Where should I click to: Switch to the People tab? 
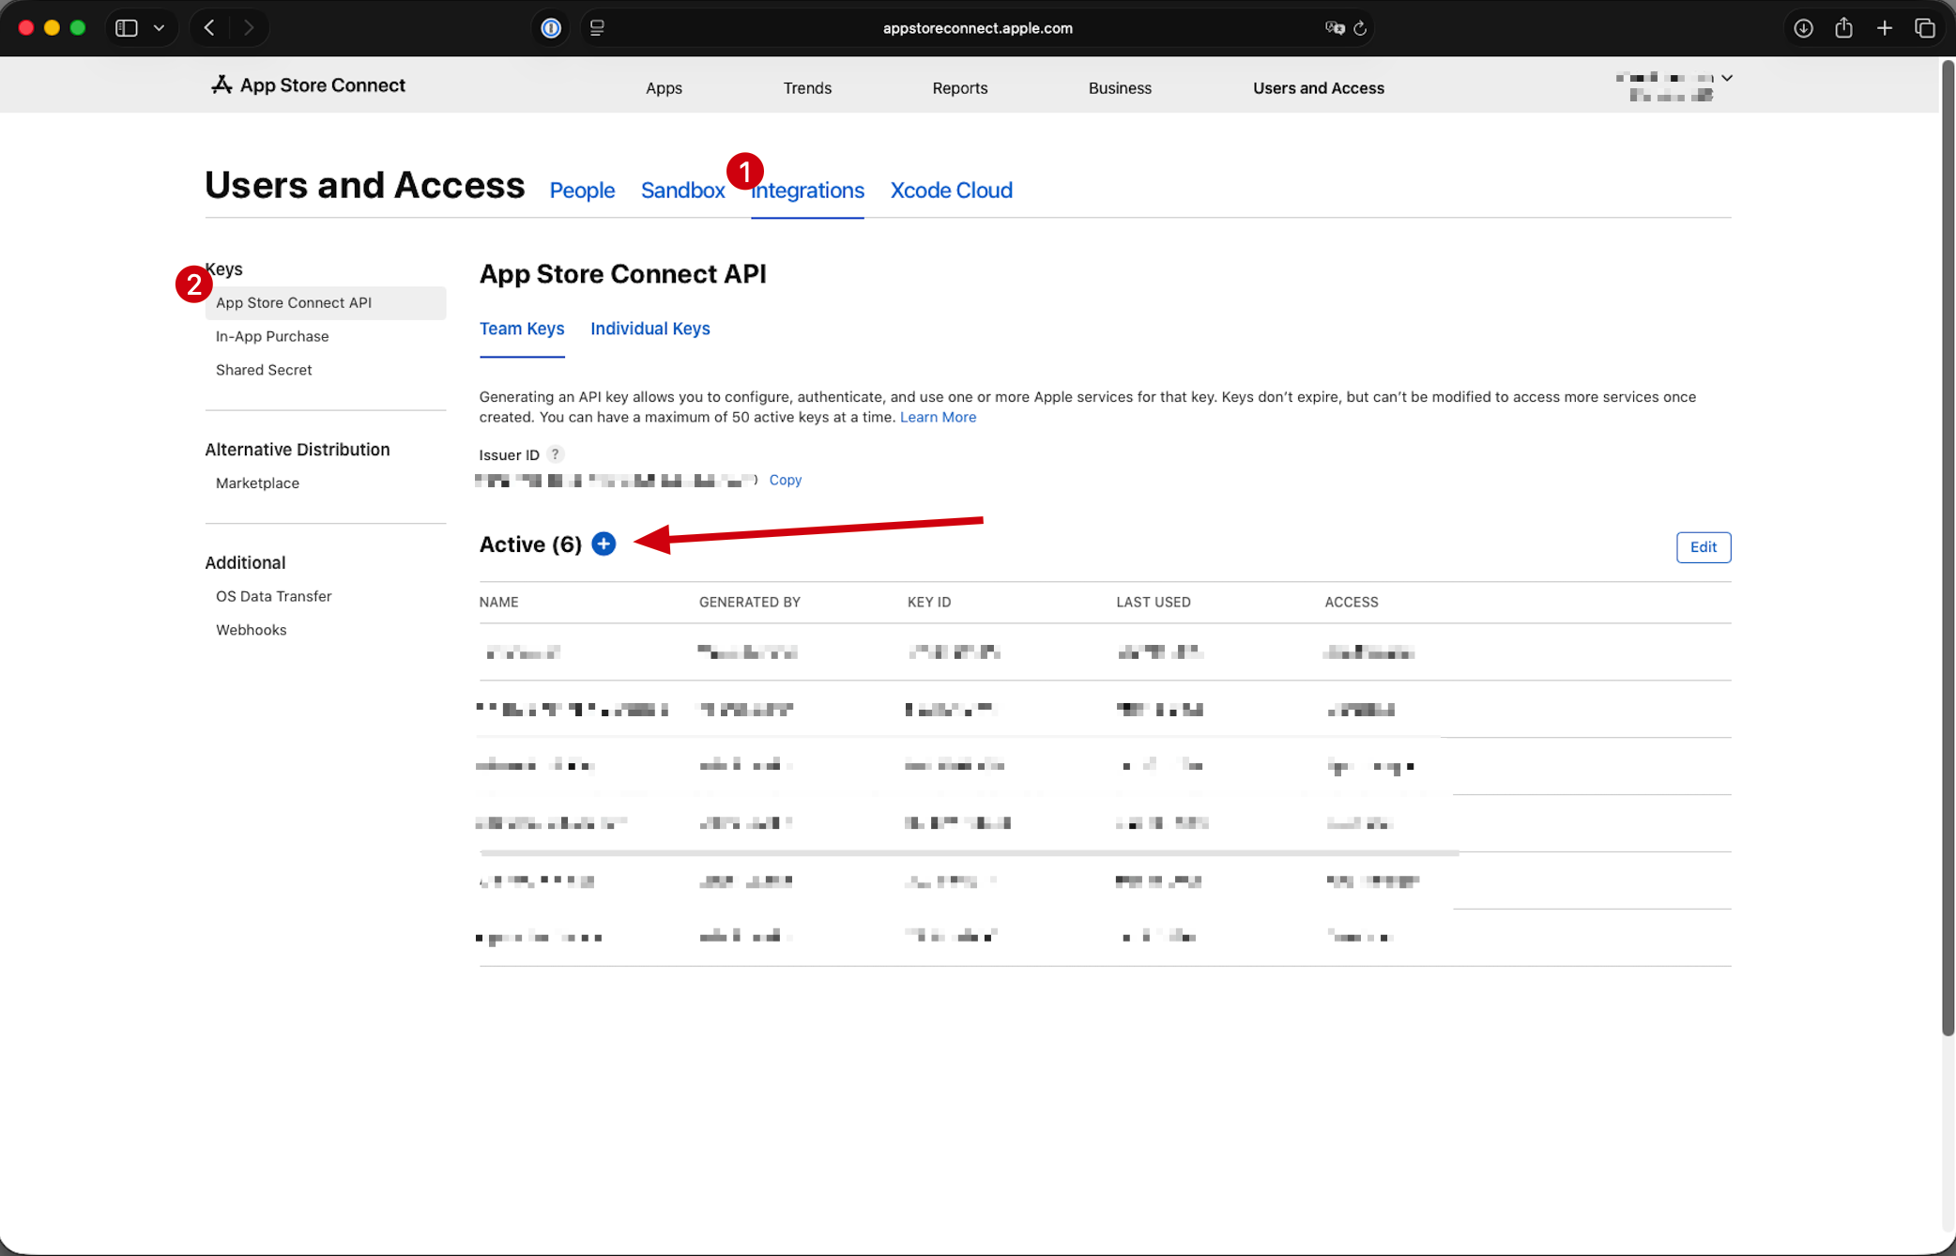point(582,191)
